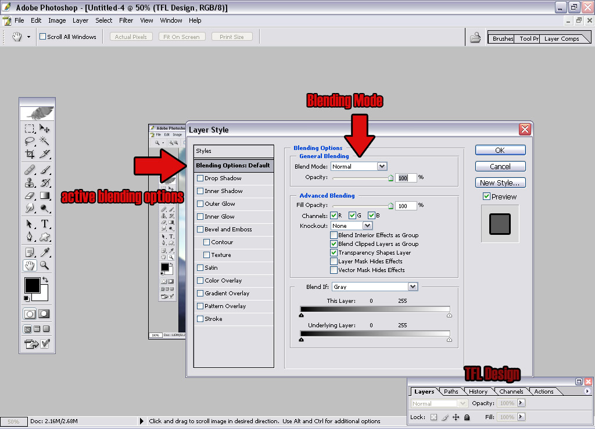Select the Zoom tool

pos(44,266)
